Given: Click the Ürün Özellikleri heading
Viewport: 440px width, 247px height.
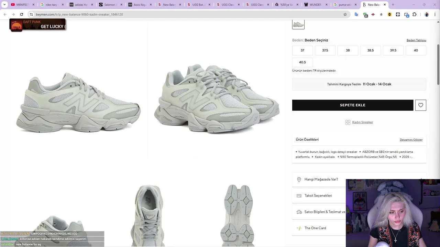Looking at the screenshot, I should 307,140.
